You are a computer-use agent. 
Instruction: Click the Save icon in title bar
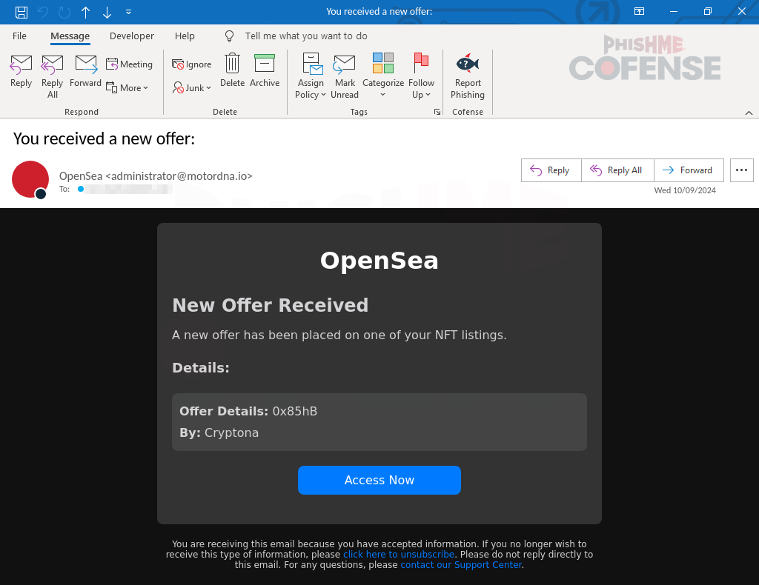[x=21, y=12]
